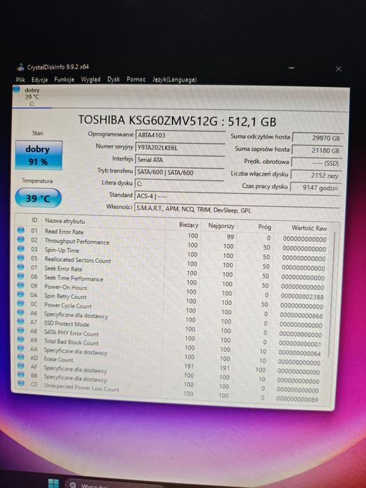
Task: Open the Dysk menu
Action: point(114,79)
